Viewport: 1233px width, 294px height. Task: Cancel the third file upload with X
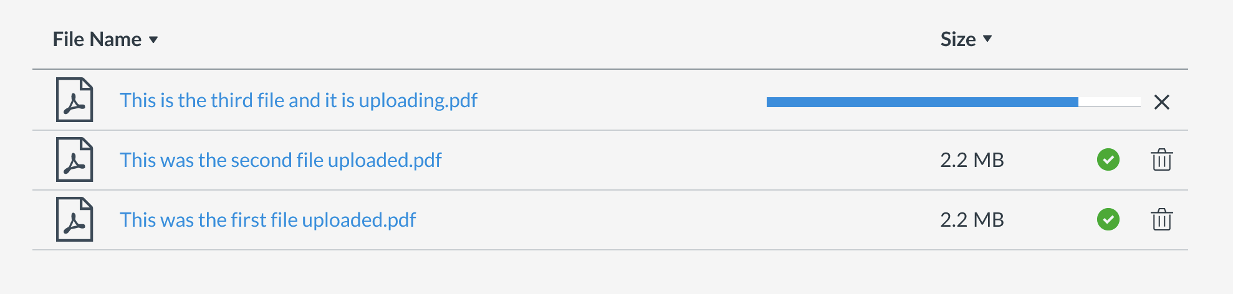(x=1161, y=102)
